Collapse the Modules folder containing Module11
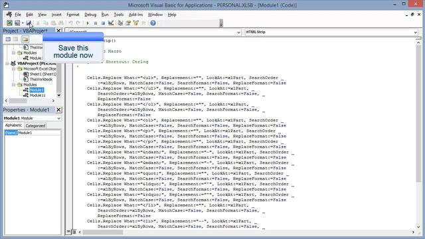 click(13, 85)
